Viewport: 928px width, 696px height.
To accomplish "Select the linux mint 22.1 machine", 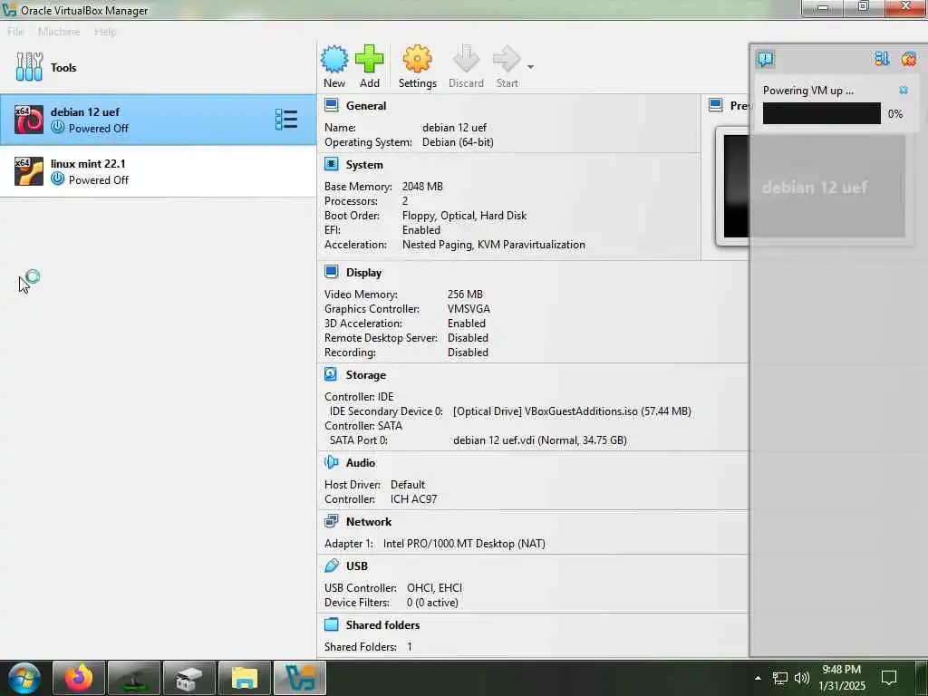I will point(158,171).
